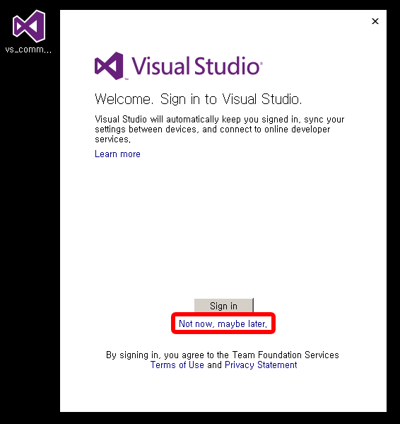The height and width of the screenshot is (424, 400).
Task: Click the Sign in button
Action: (224, 306)
